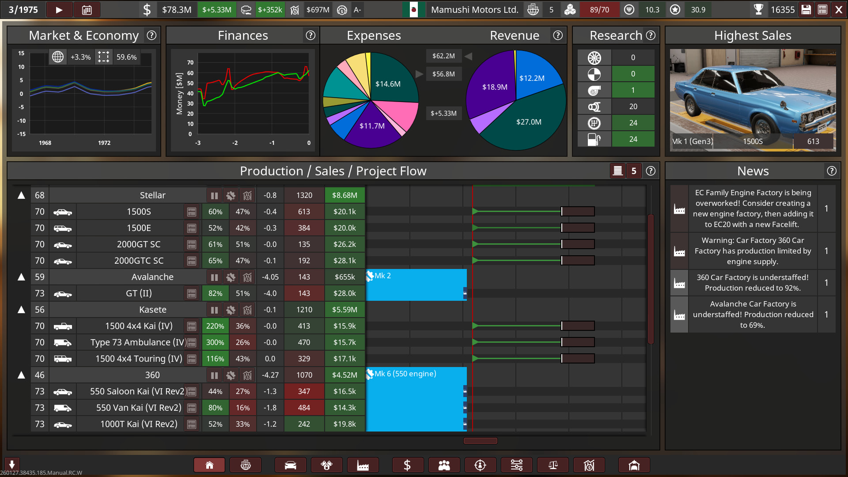Image resolution: width=848 pixels, height=477 pixels.
Task: Open the balance scales icon in bottom toolbar
Action: coord(553,465)
